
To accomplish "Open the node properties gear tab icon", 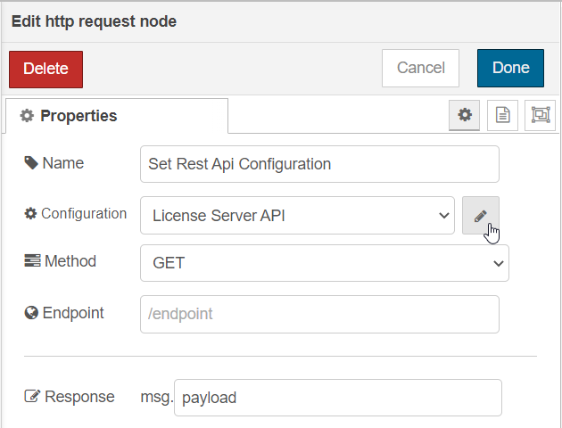I will 464,115.
